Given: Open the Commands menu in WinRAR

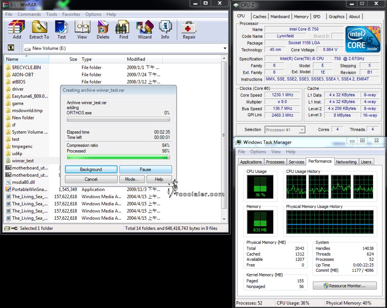Looking at the screenshot, I should (x=29, y=14).
